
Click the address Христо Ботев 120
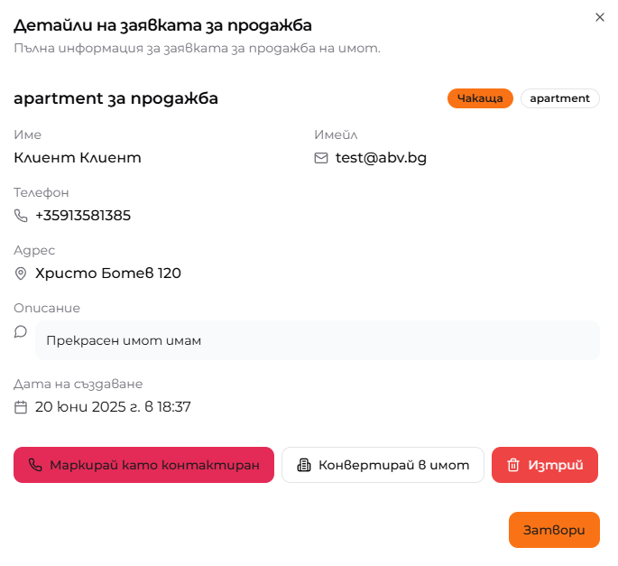pyautogui.click(x=108, y=274)
